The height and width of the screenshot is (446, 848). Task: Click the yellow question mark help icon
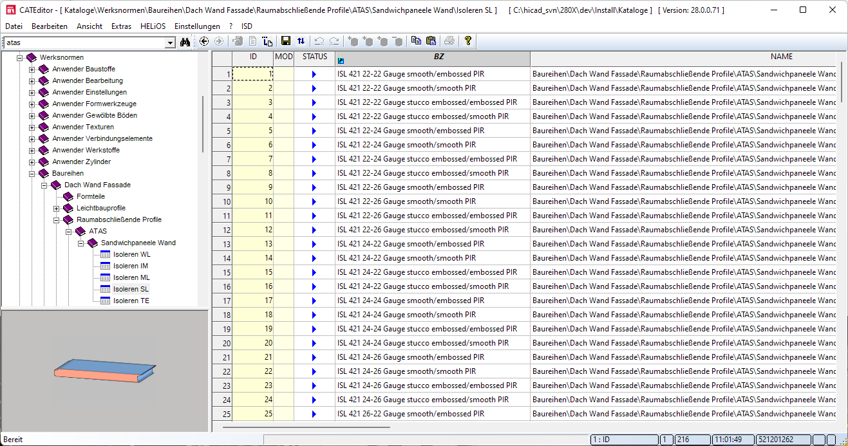click(x=467, y=41)
